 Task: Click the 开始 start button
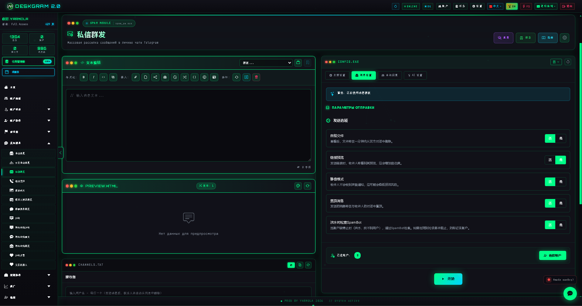click(x=448, y=279)
